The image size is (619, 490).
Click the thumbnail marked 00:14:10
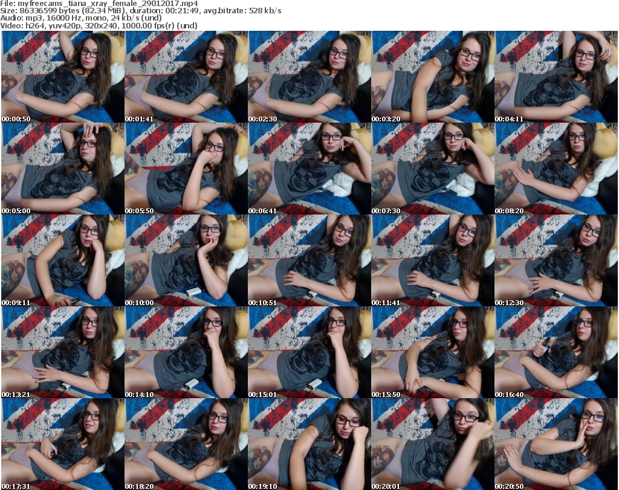tap(186, 353)
